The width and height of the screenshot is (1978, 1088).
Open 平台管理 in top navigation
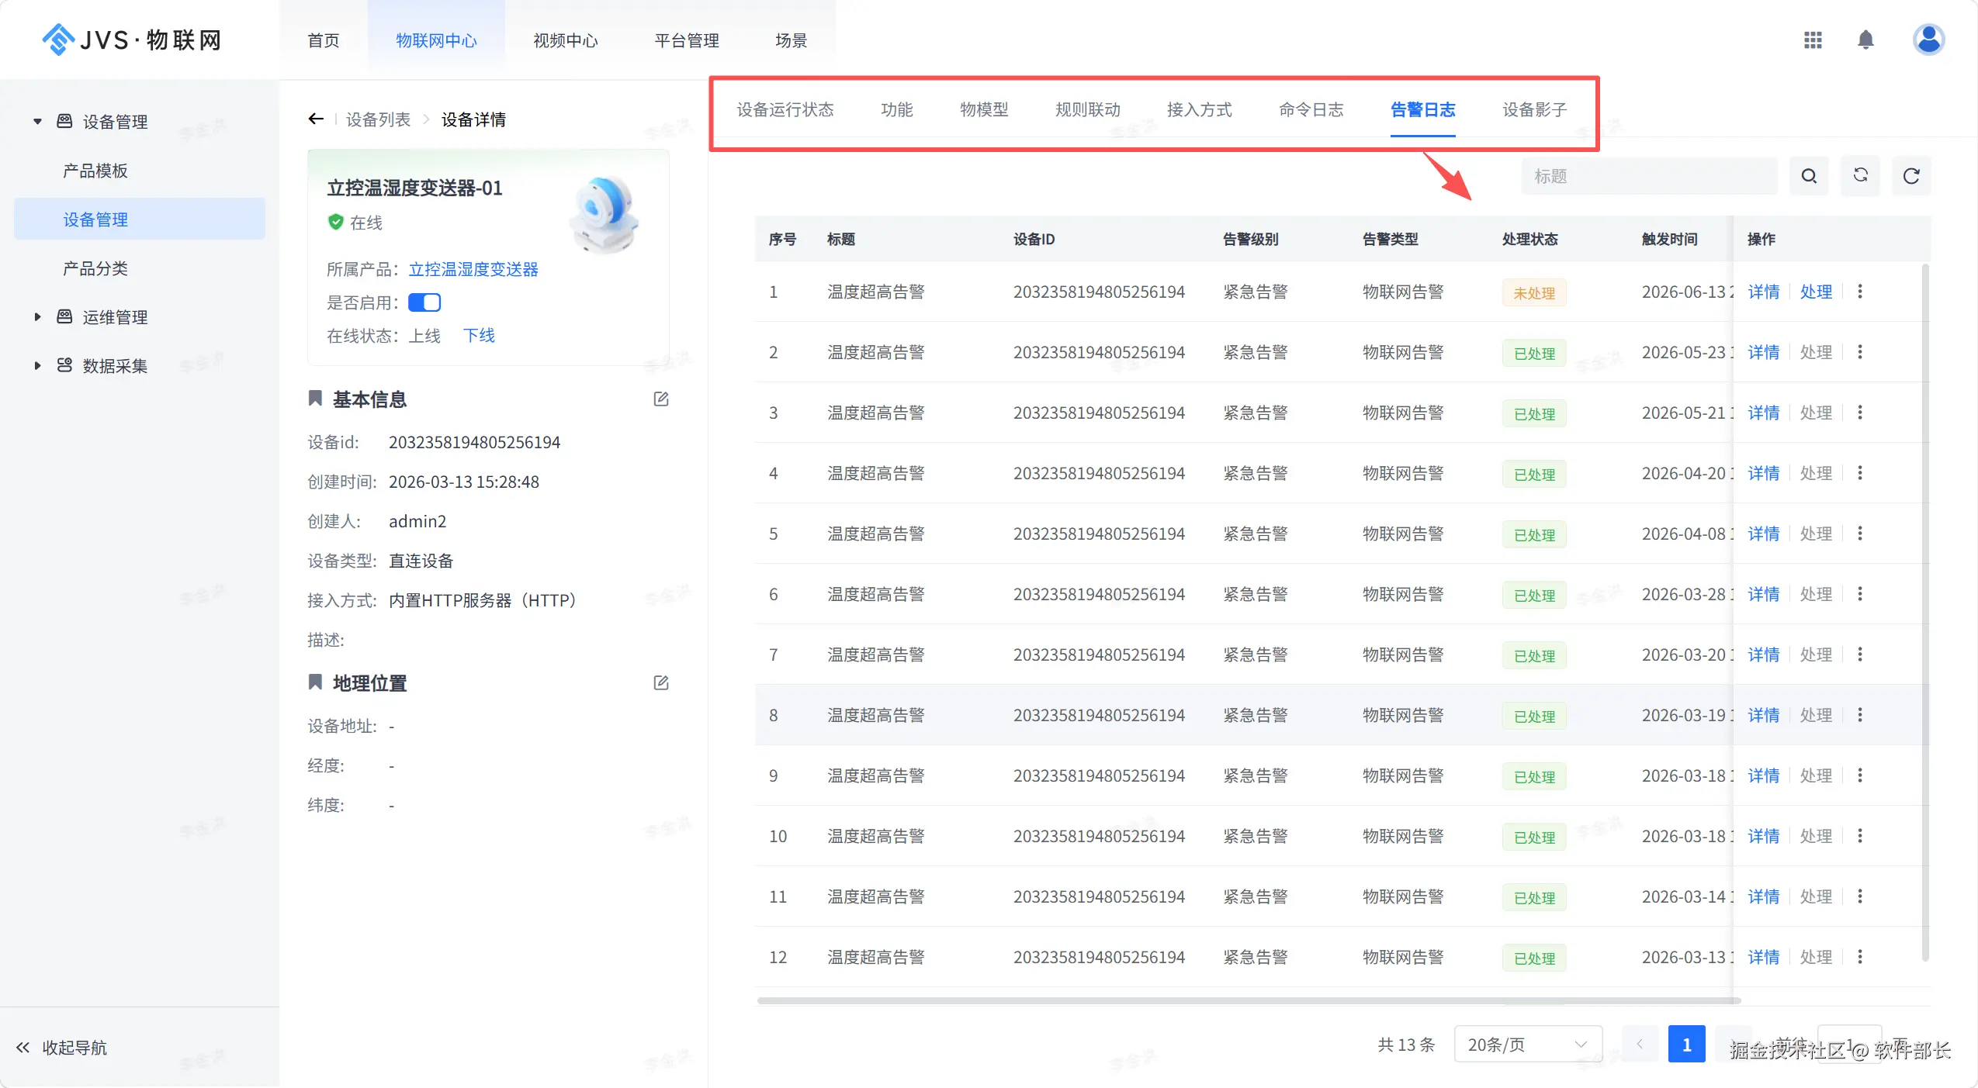[687, 40]
